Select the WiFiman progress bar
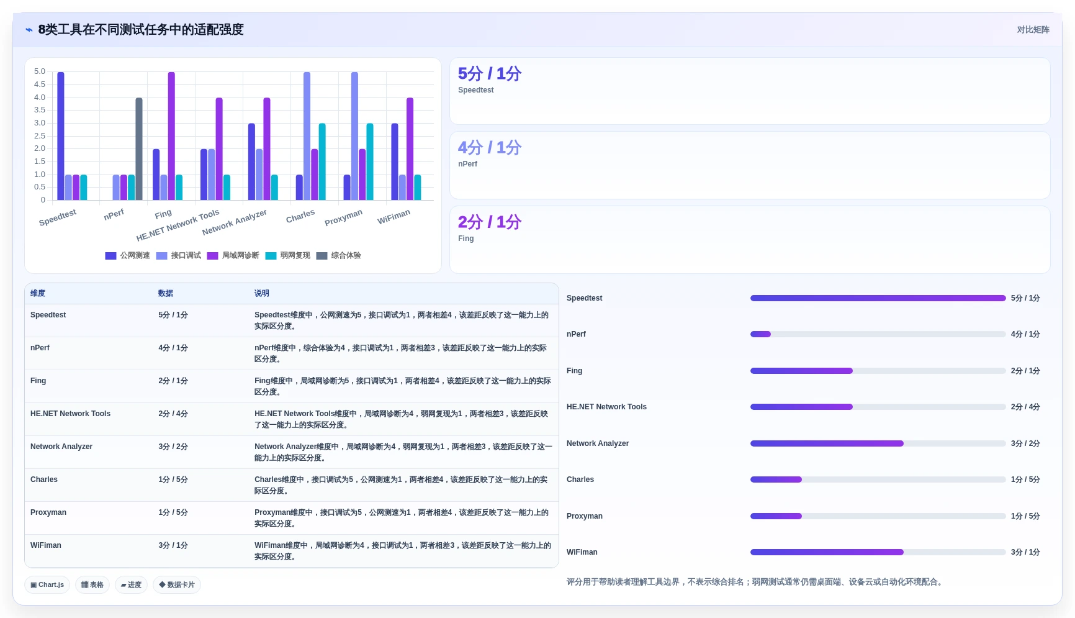The height and width of the screenshot is (618, 1075). (x=878, y=552)
